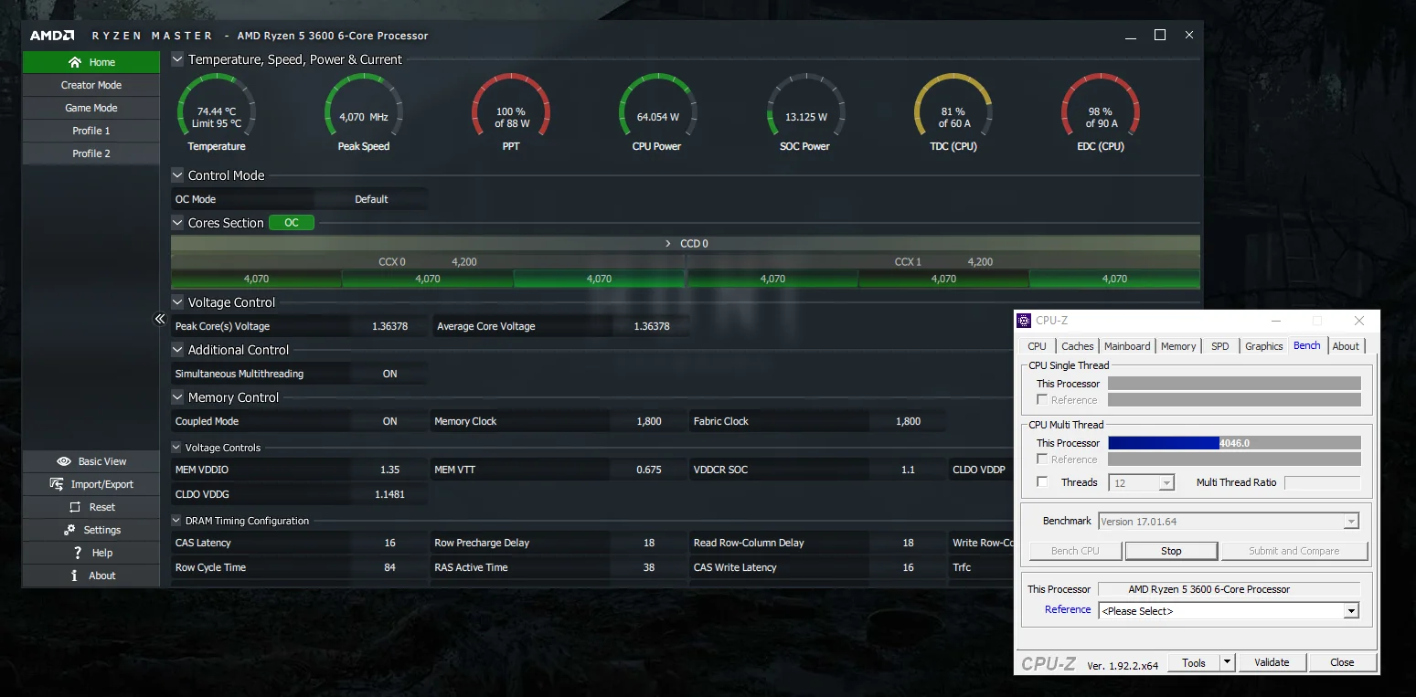Switch to the Caches tab in CPU-Z
The image size is (1416, 697).
pyautogui.click(x=1077, y=346)
